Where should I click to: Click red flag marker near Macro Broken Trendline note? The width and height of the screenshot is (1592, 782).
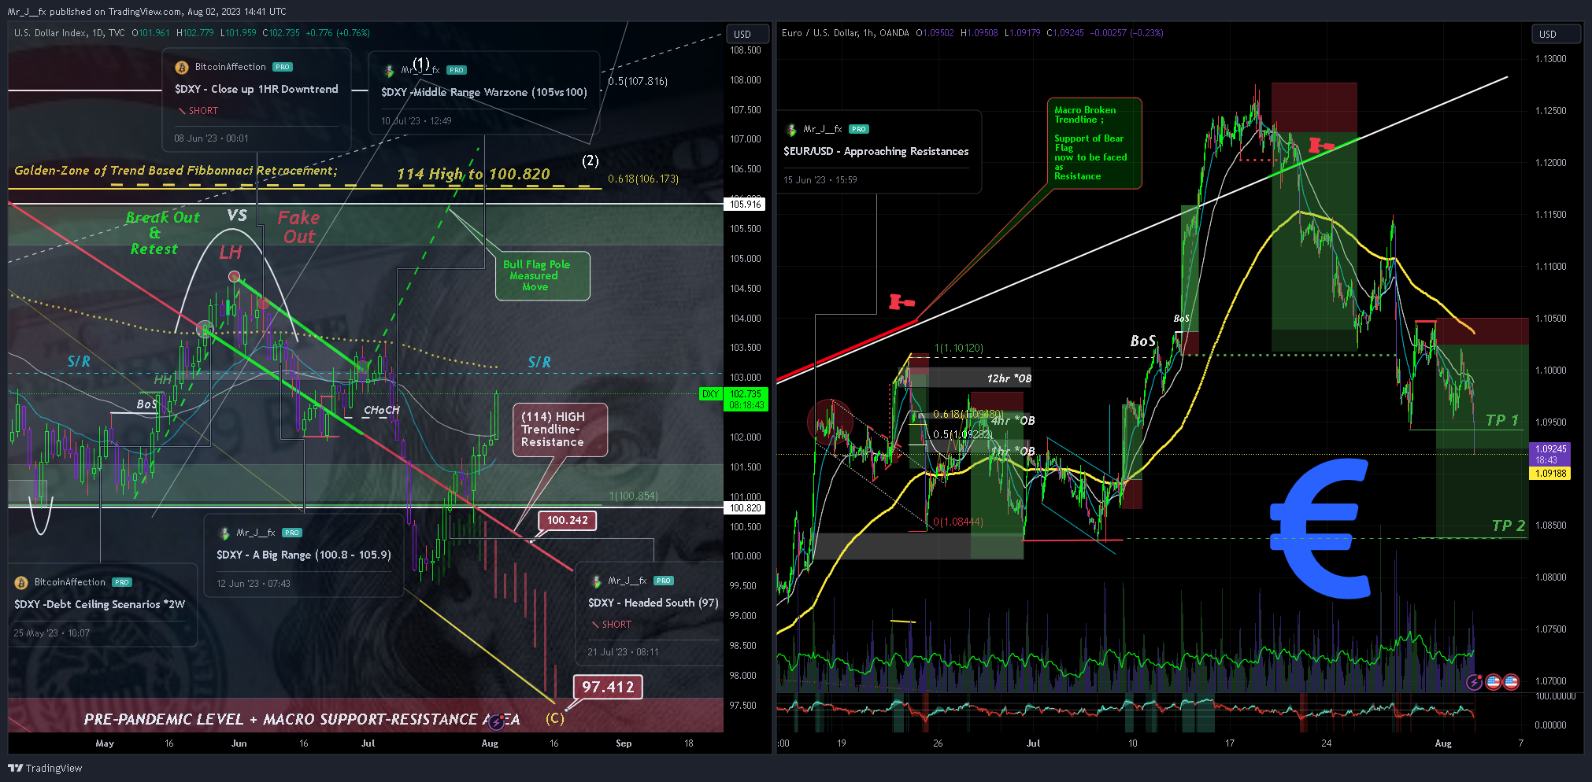[1321, 146]
